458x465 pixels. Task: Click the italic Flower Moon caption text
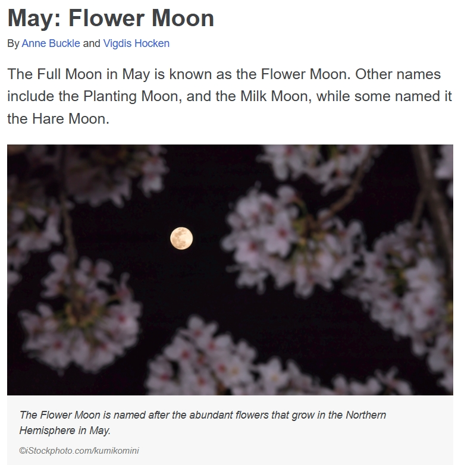pyautogui.click(x=203, y=422)
